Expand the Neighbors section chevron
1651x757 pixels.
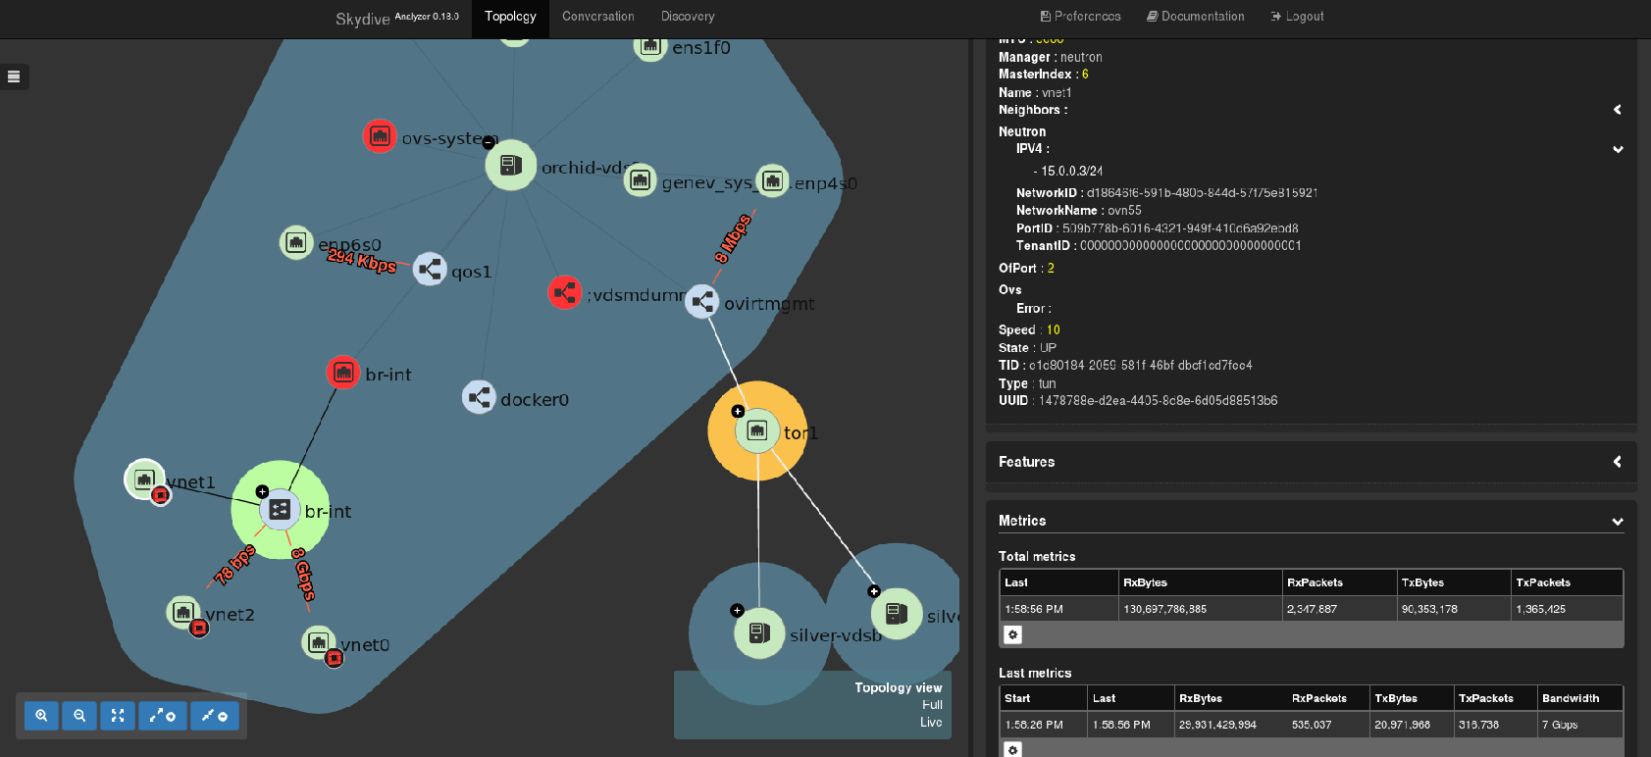pyautogui.click(x=1617, y=110)
